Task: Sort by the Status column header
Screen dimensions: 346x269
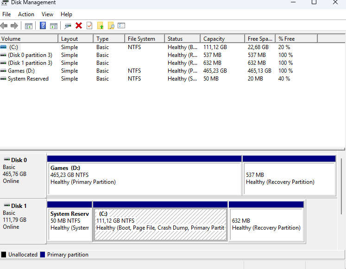Action: (182, 38)
